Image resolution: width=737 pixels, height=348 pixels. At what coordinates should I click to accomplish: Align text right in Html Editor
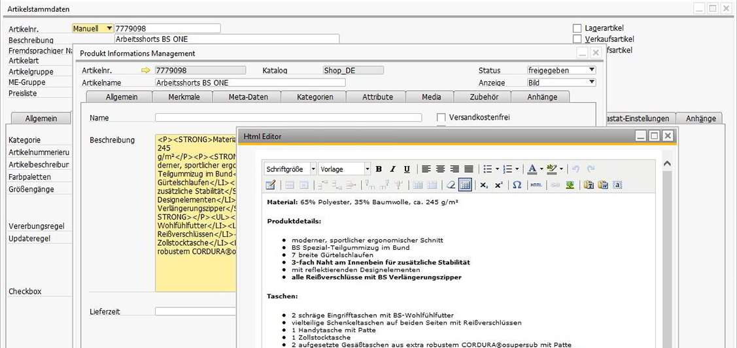(454, 169)
